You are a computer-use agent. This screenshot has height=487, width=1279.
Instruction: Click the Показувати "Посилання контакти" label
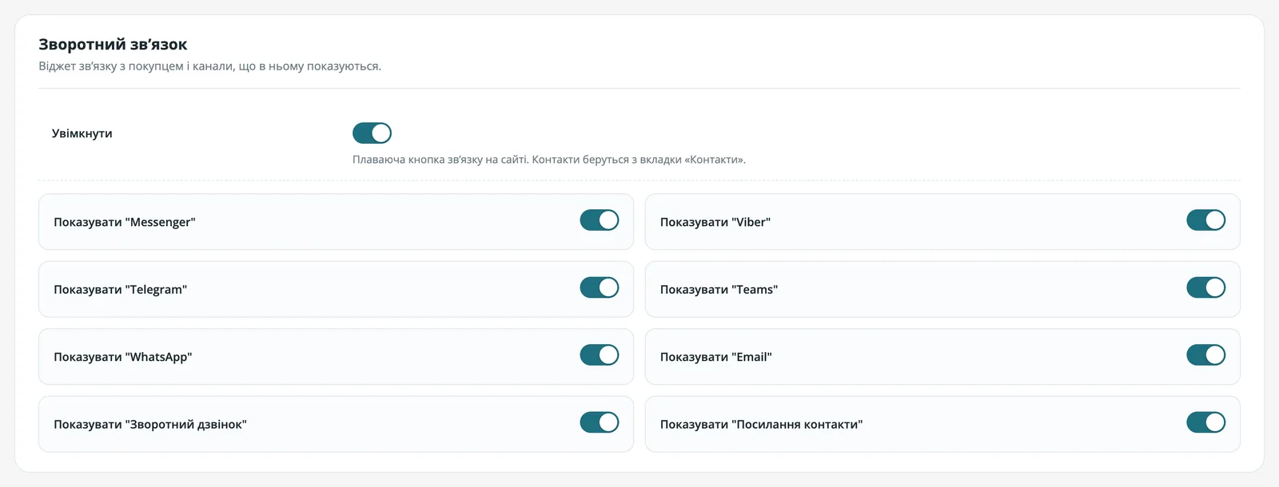click(762, 425)
